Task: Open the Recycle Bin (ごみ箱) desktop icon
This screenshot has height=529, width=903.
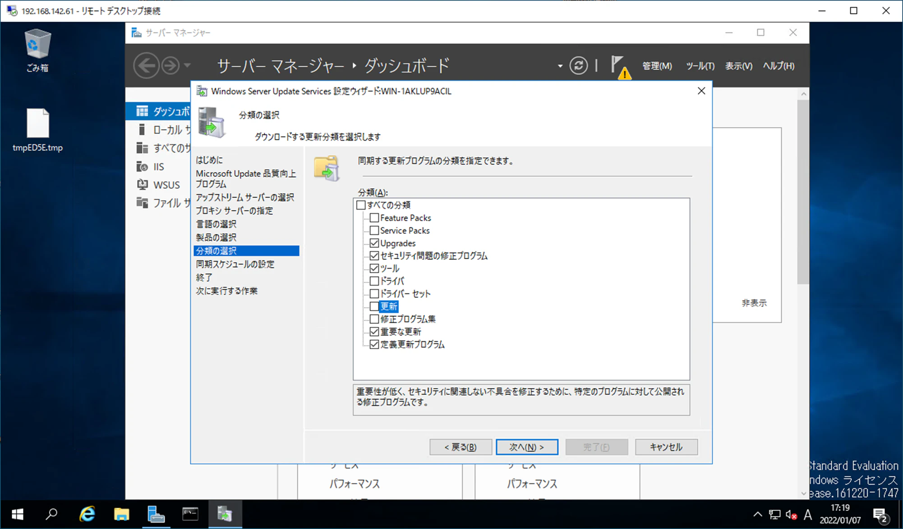Action: point(37,50)
